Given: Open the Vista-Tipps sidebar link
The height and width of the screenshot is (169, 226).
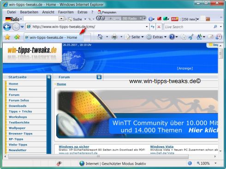Looking at the screenshot, I should [18, 145].
